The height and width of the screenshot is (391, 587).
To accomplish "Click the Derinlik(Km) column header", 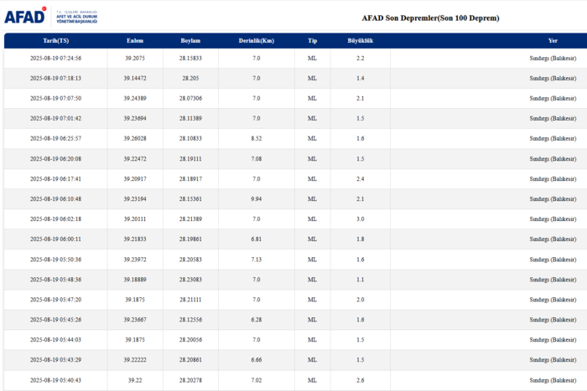I will coord(256,40).
